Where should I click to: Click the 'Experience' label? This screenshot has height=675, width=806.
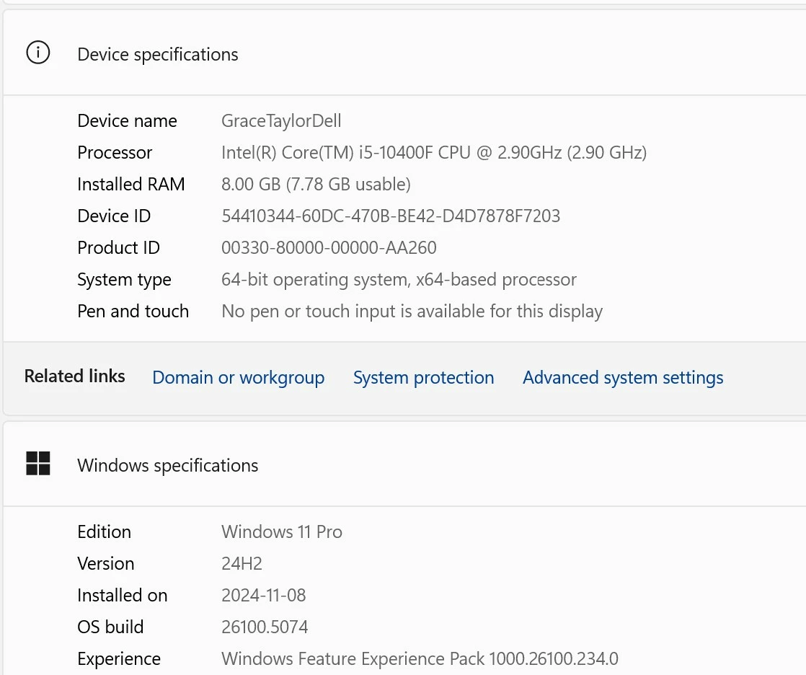point(119,659)
